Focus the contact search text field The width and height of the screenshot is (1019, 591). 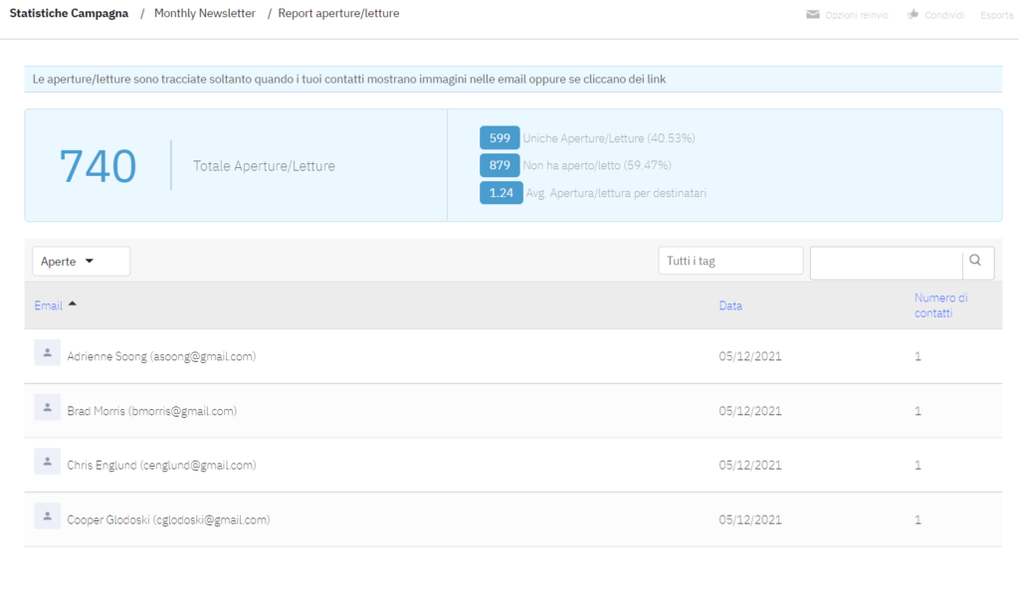[x=886, y=263]
